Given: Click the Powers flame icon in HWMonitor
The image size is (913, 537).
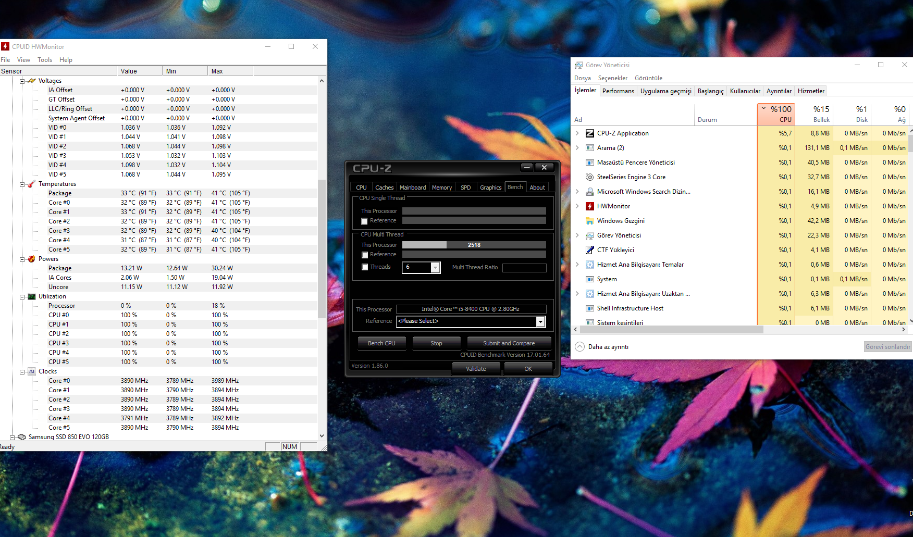Looking at the screenshot, I should click(x=32, y=259).
